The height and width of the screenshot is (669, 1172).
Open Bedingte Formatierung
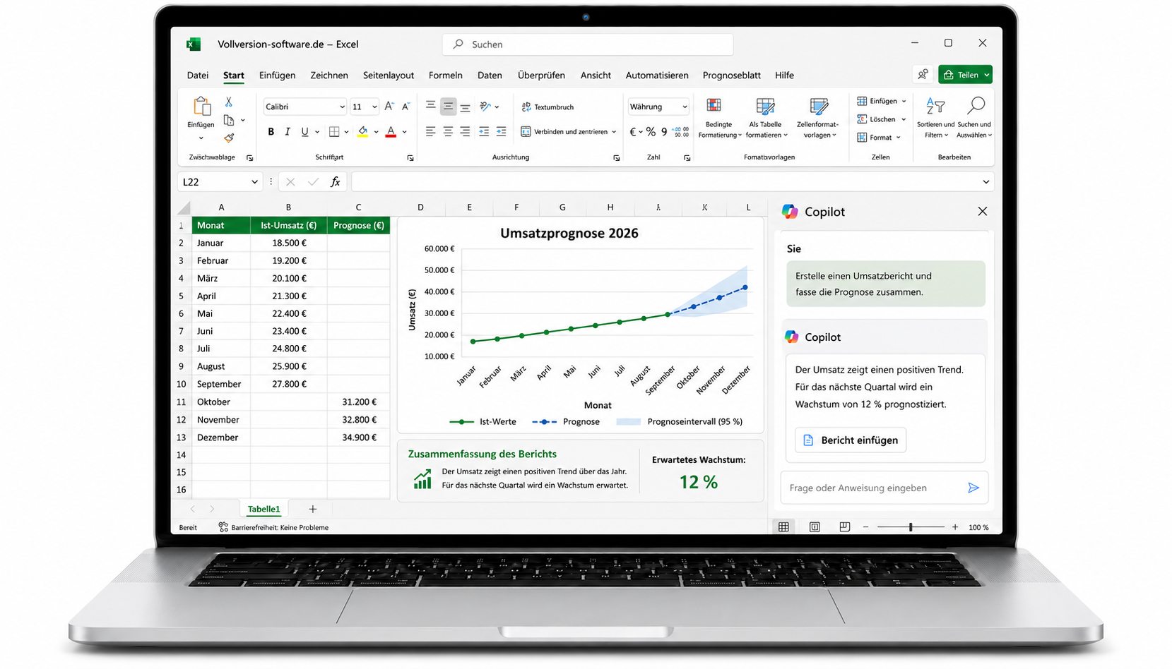click(x=719, y=118)
